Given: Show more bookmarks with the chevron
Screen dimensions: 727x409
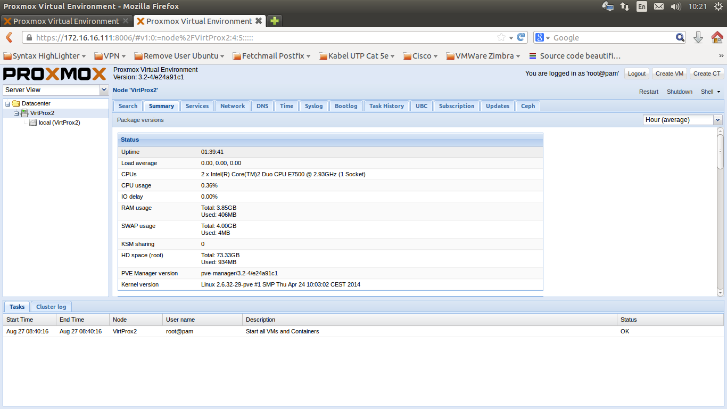Looking at the screenshot, I should point(722,56).
